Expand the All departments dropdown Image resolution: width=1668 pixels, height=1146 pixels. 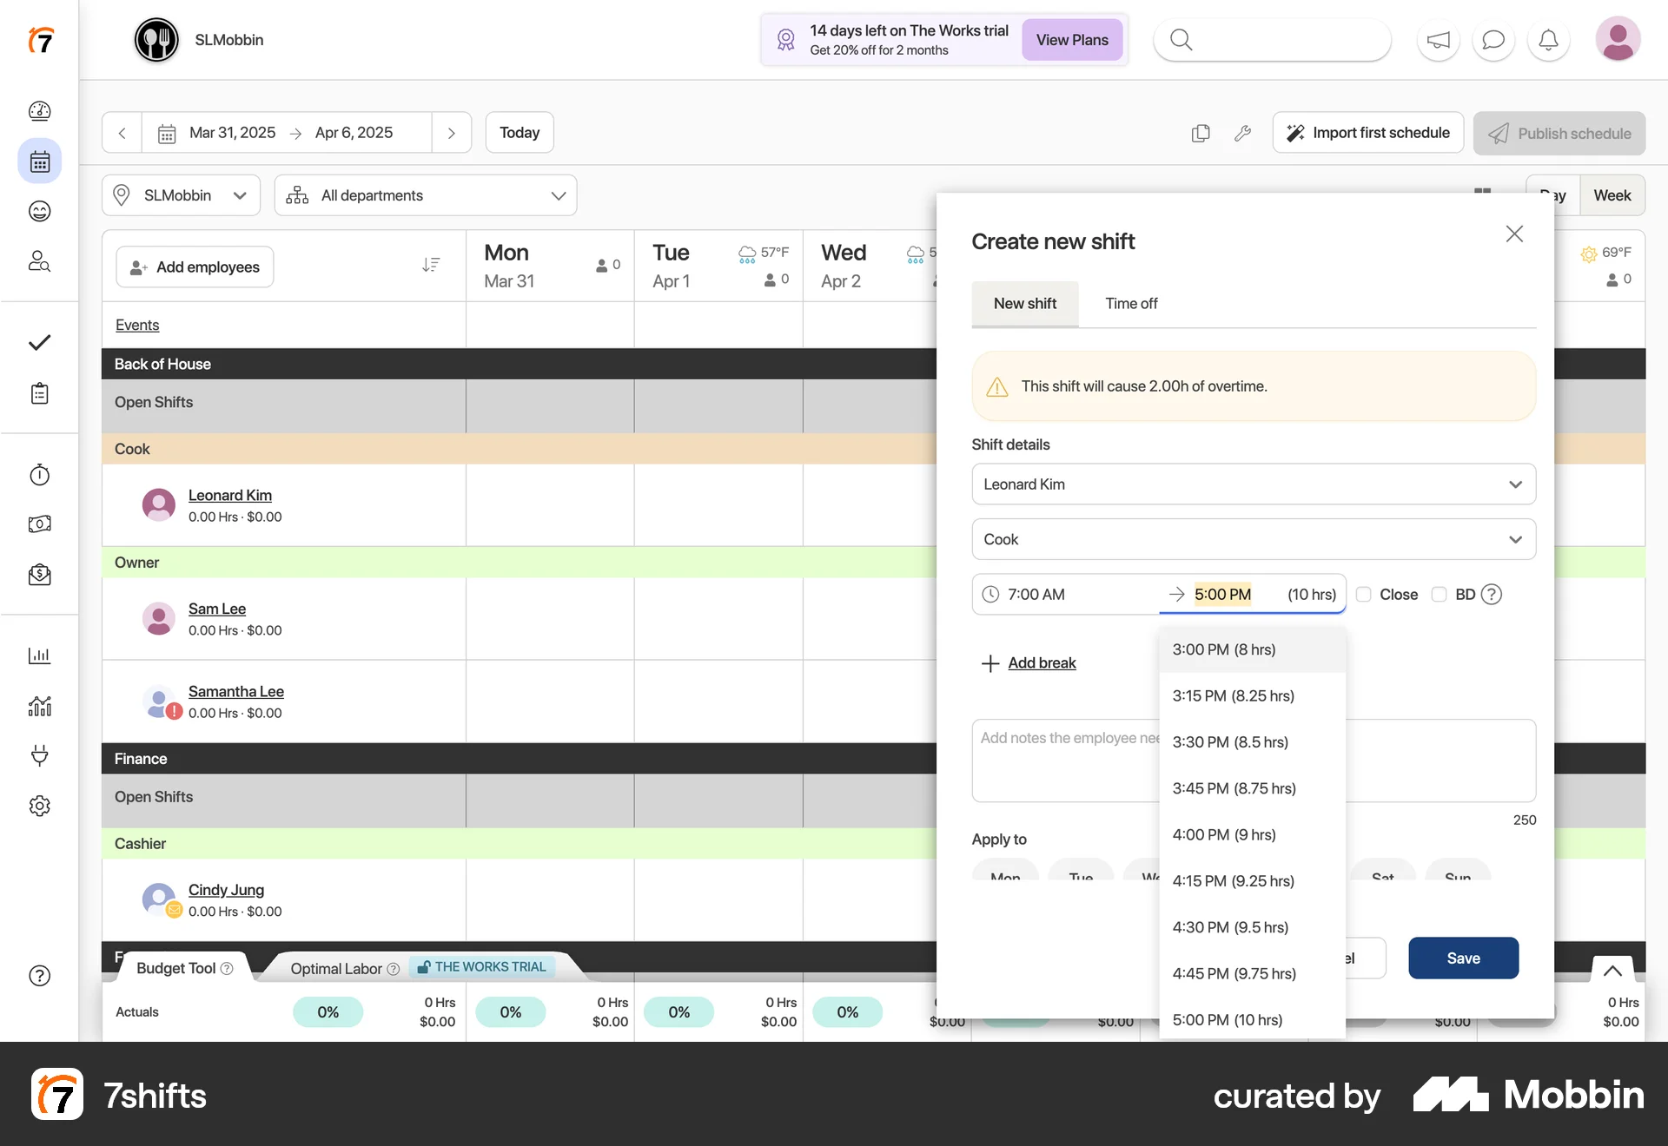425,195
